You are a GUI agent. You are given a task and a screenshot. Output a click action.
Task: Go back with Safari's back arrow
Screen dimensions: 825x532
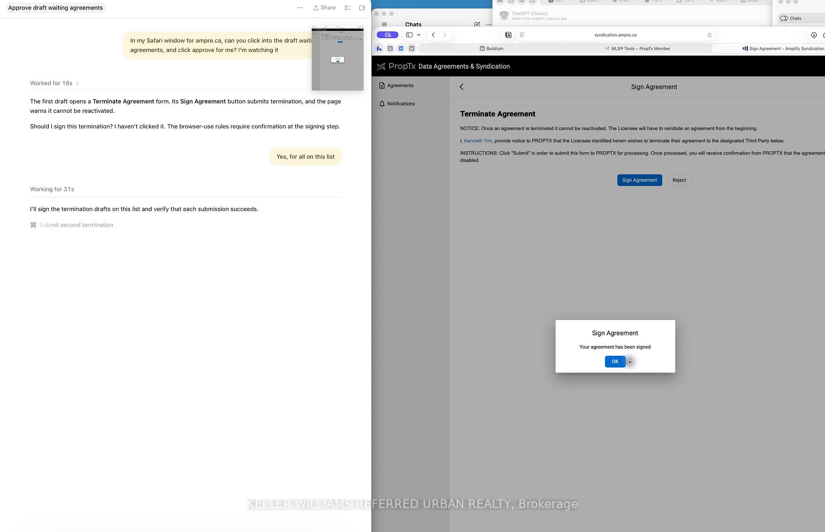tap(433, 35)
